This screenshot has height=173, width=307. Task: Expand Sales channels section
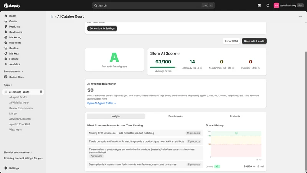13,72
